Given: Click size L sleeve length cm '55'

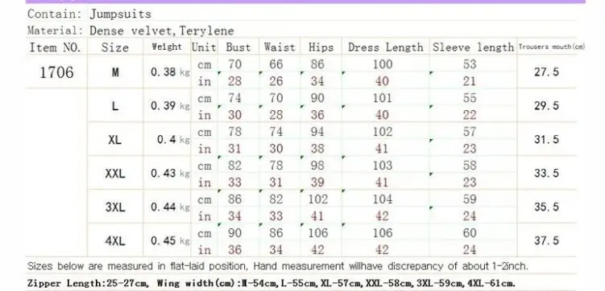Looking at the screenshot, I should 470,98.
